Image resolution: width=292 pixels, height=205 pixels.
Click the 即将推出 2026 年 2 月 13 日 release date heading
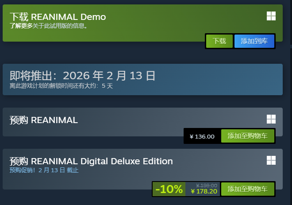82,75
